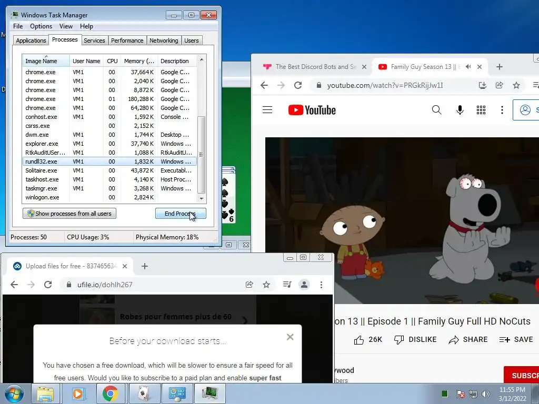Open Task Manager Help menu

click(x=86, y=26)
